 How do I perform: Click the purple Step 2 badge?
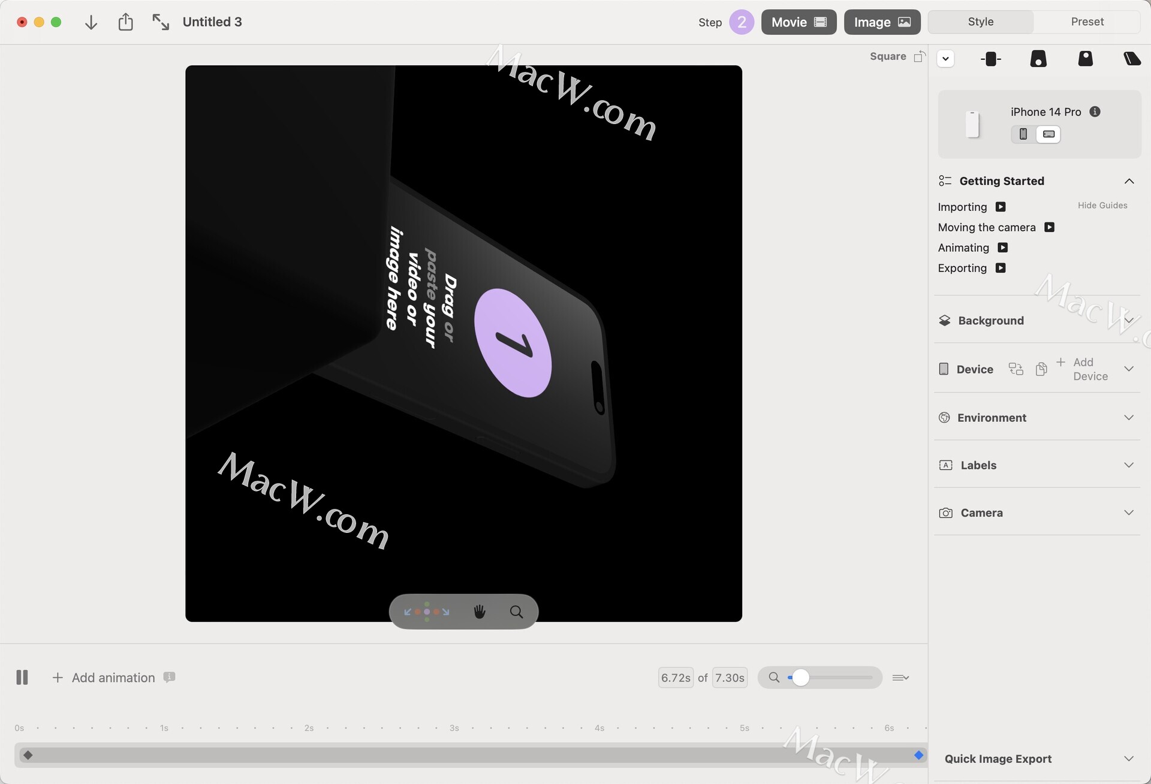742,22
